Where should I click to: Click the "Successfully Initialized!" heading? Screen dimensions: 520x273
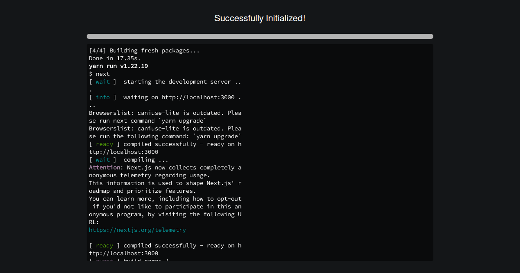coord(260,18)
